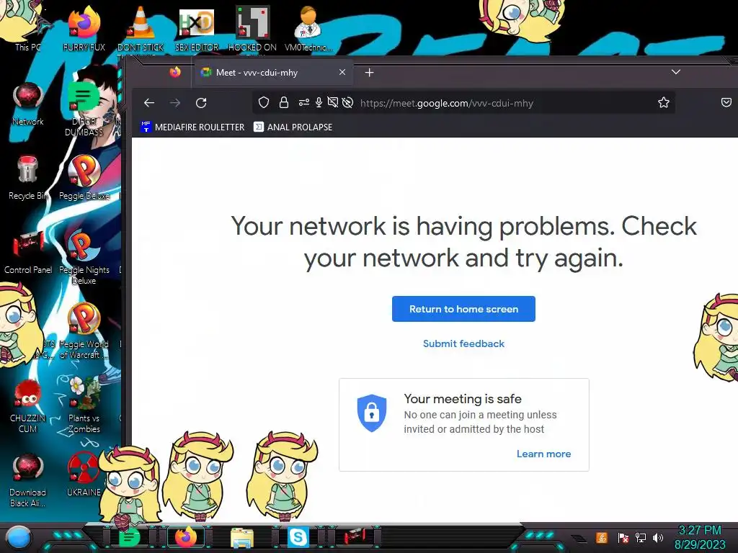
Task: Open the Peggle Deluxe shortcut
Action: [x=84, y=178]
